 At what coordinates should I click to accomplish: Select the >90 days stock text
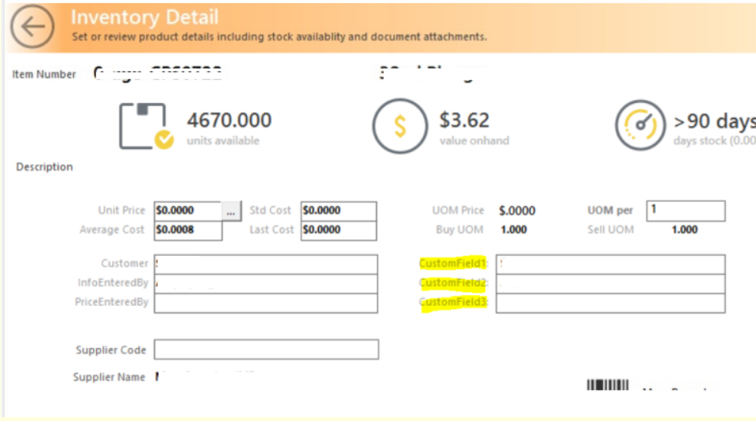(x=714, y=121)
